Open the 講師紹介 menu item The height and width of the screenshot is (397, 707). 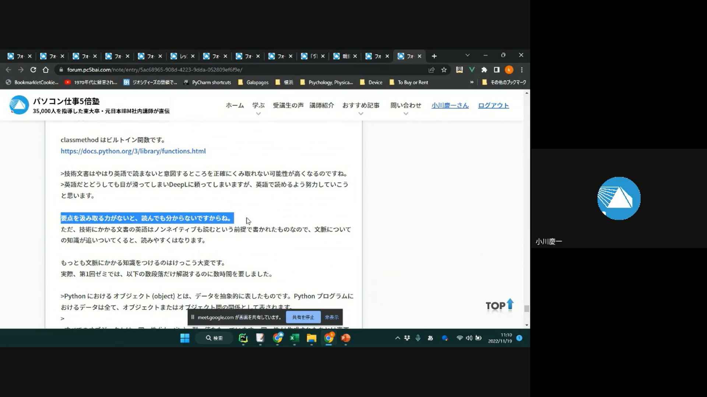[321, 105]
